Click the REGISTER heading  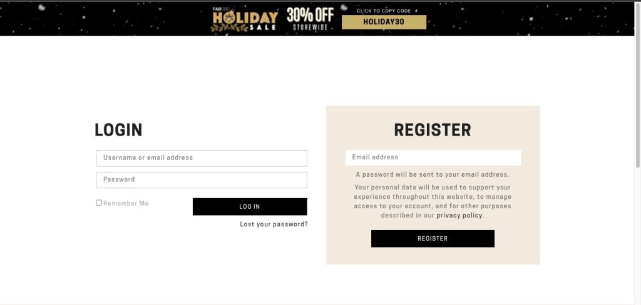[x=433, y=130]
